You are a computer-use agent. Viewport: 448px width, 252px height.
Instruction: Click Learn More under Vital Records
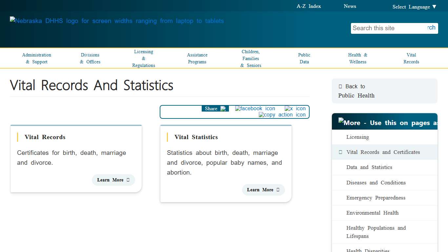click(x=113, y=180)
